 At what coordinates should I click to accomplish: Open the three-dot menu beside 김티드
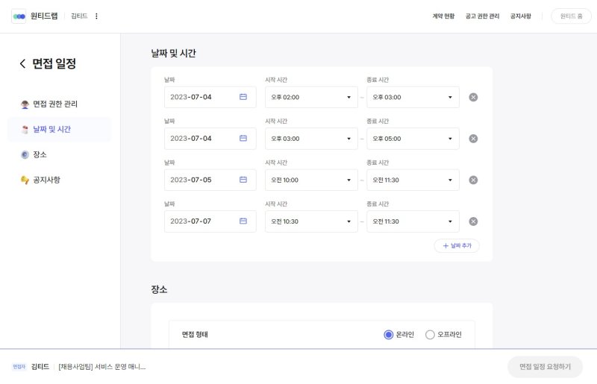(x=96, y=16)
